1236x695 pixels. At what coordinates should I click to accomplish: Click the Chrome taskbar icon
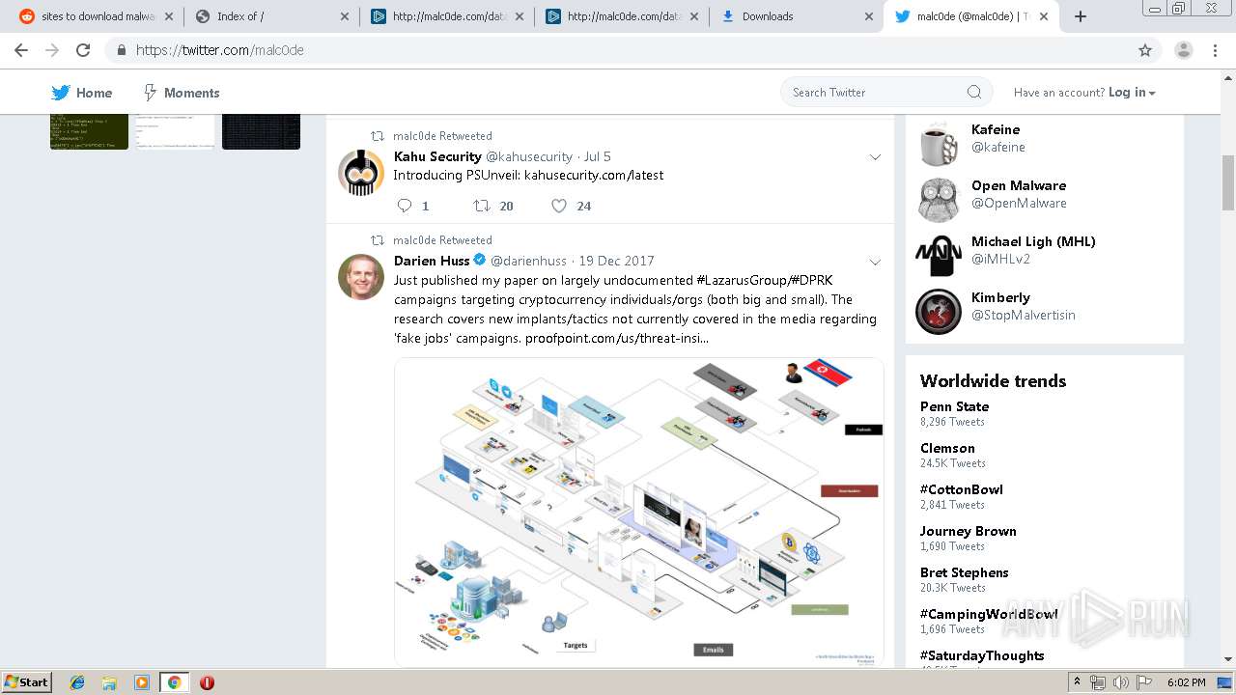point(175,682)
